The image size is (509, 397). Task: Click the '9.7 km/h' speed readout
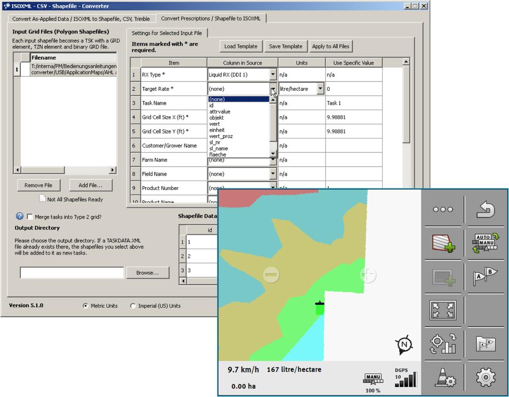pyautogui.click(x=244, y=370)
